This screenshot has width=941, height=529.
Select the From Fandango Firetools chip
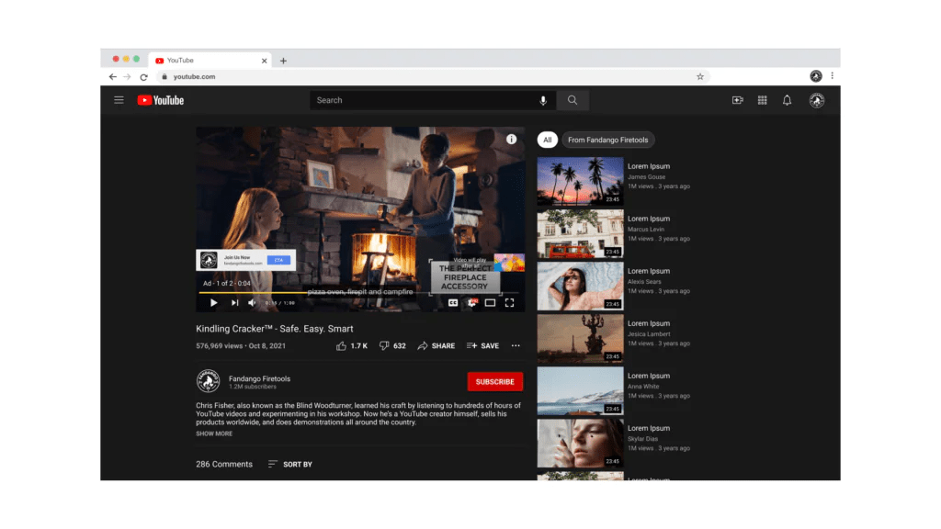coord(608,140)
